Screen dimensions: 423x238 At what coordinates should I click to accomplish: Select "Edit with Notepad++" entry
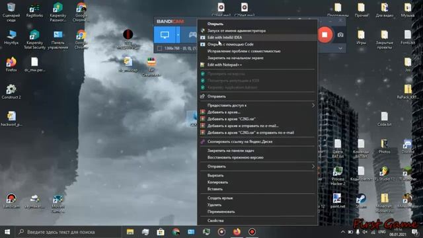tap(257, 65)
